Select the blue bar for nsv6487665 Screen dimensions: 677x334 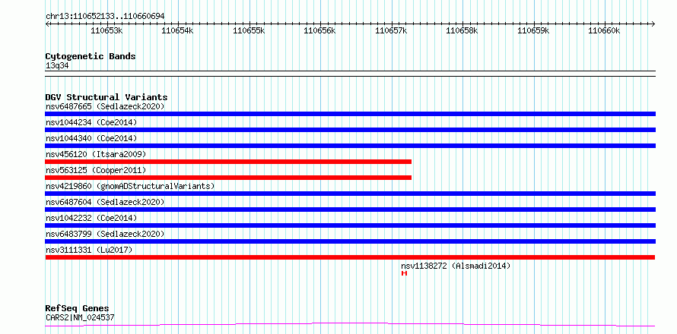350,114
